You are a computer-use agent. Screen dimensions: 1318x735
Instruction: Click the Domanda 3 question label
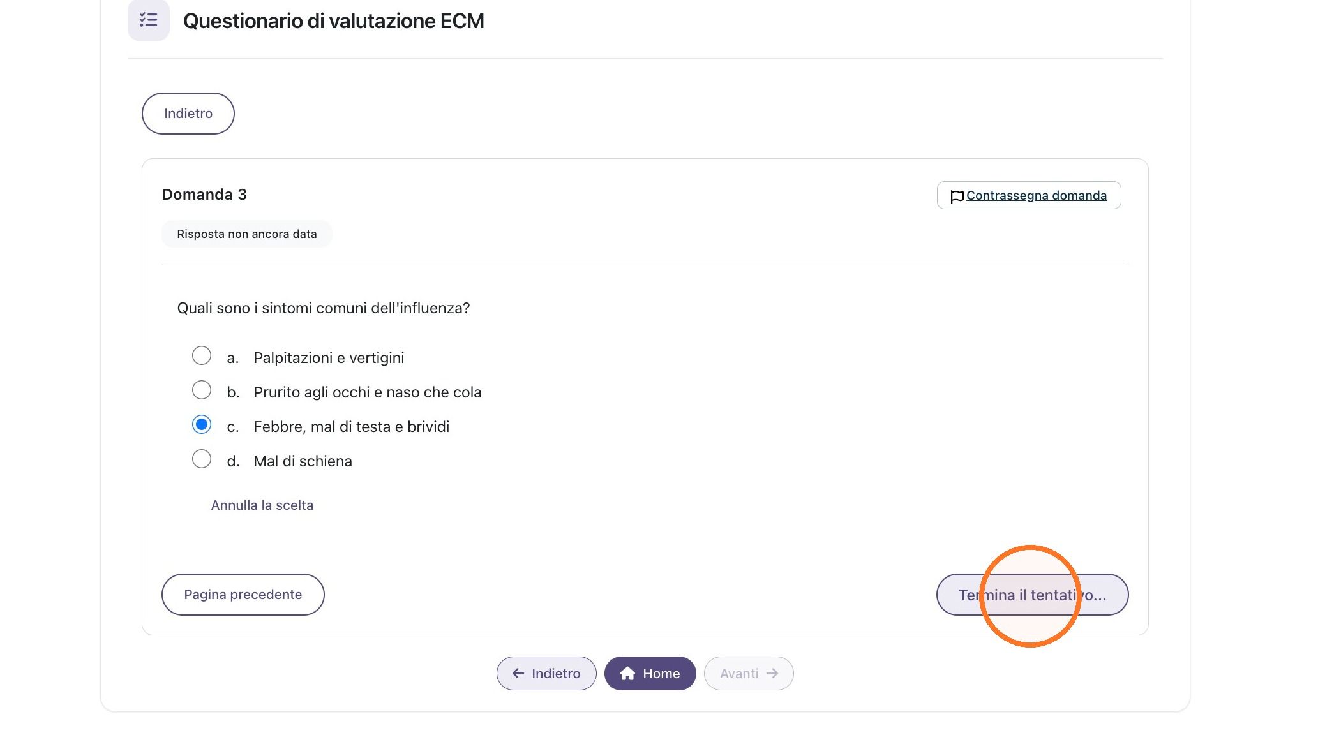[204, 195]
